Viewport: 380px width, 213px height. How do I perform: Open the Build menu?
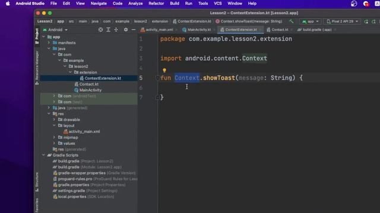tap(175, 4)
